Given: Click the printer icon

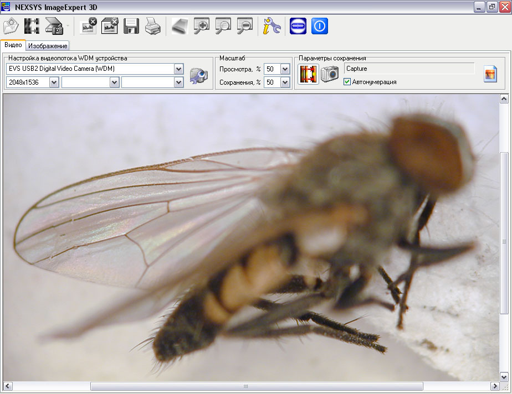Looking at the screenshot, I should (x=152, y=26).
